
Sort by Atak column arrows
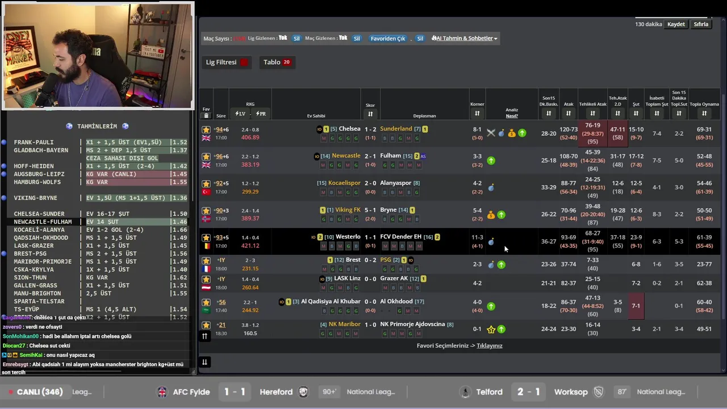pos(569,114)
